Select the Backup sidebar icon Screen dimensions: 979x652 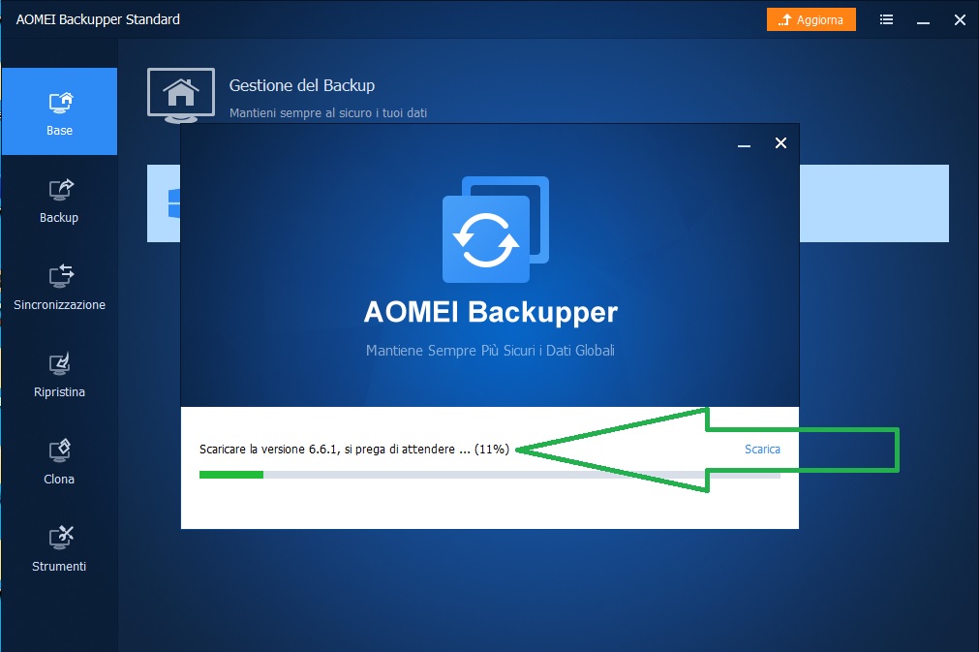tap(61, 189)
